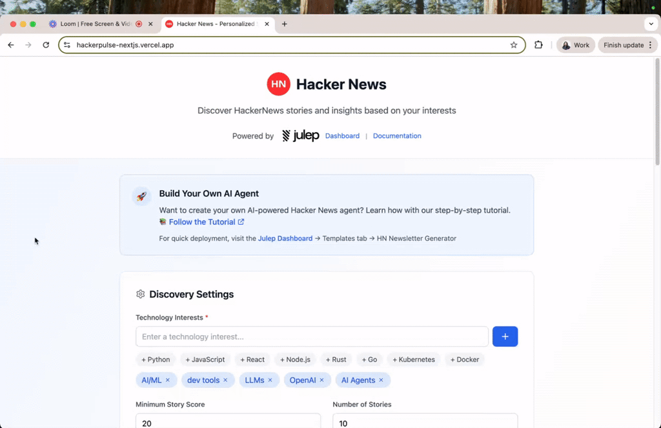The width and height of the screenshot is (661, 428).
Task: Click the rocket icon in agent card
Action: coord(141,196)
